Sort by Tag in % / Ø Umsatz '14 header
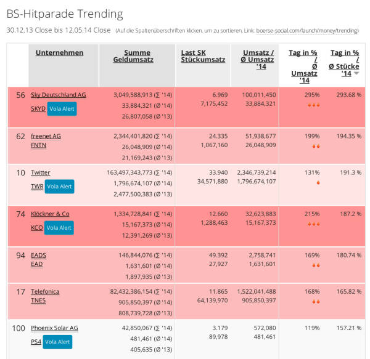This screenshot has height=359, width=370. [x=304, y=67]
